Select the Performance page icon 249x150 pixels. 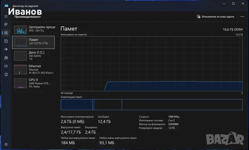point(6,33)
